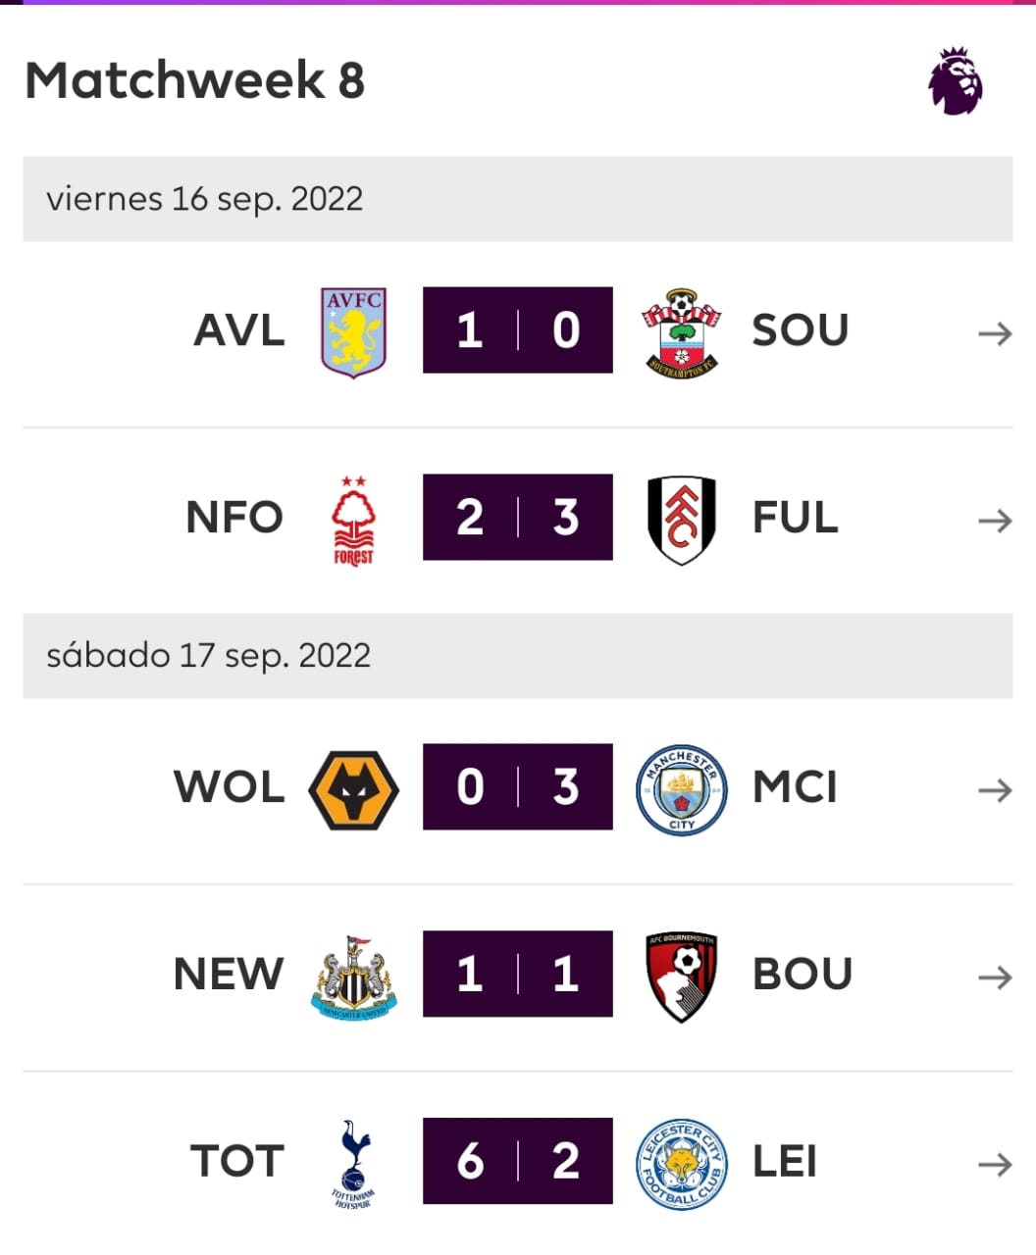1036x1255 pixels.
Task: Click the Bournemouth club crest
Action: [x=682, y=977]
